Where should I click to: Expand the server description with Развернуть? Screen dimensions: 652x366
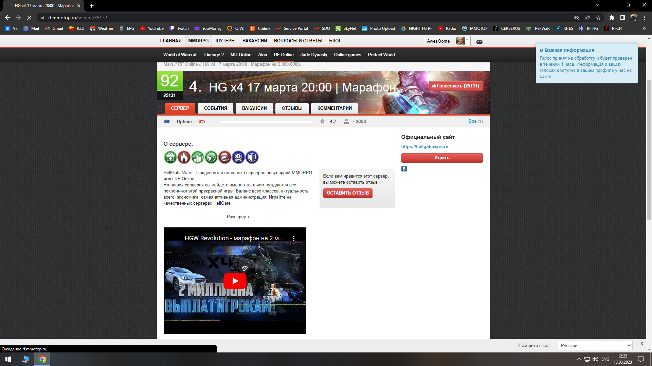coord(238,217)
